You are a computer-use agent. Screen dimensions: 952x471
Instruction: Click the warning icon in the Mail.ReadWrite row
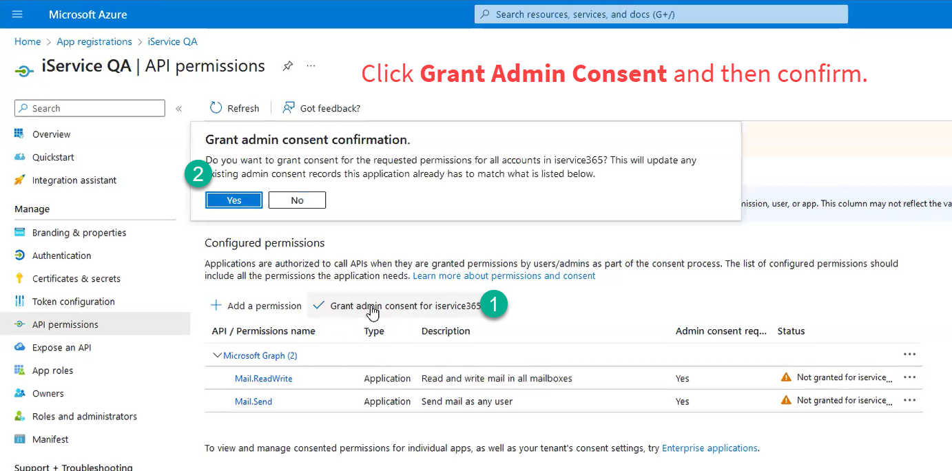pyautogui.click(x=786, y=377)
